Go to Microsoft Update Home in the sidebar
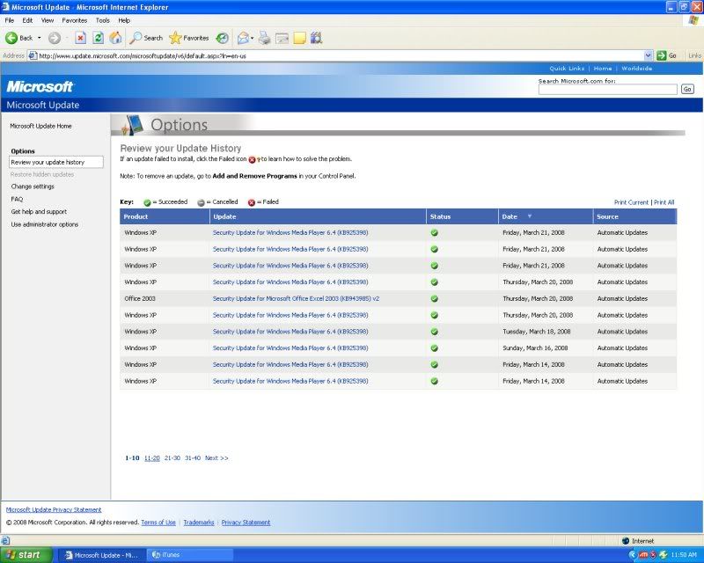This screenshot has height=563, width=704. [x=40, y=126]
